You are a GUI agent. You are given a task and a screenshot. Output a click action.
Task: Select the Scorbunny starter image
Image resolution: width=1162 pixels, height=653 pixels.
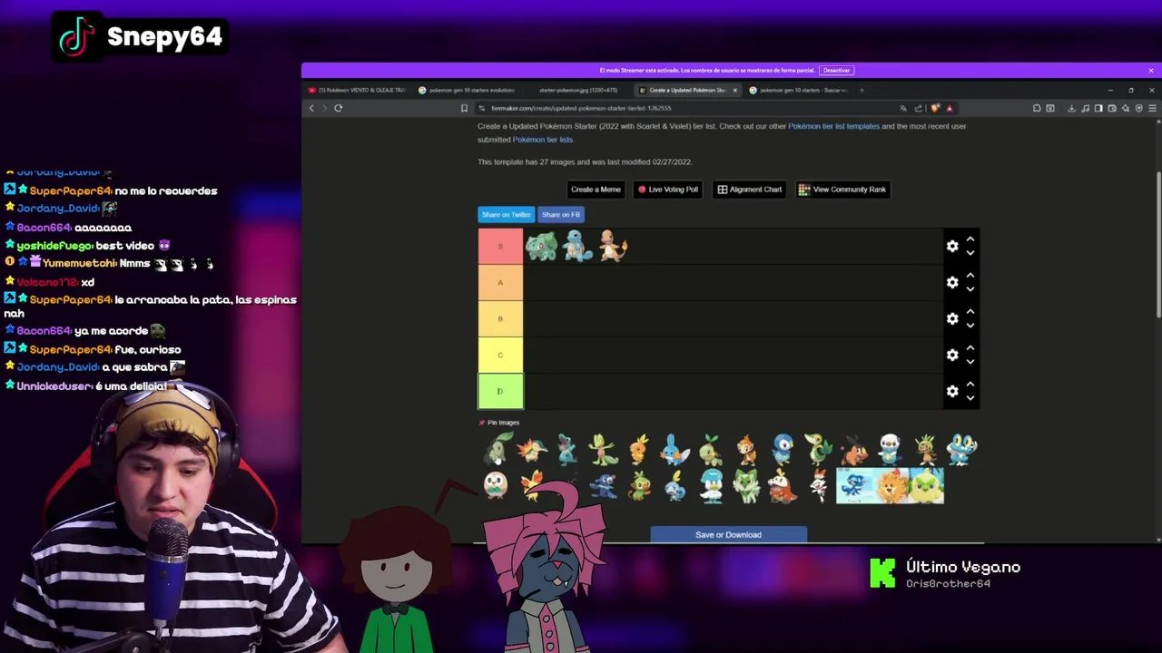point(818,485)
